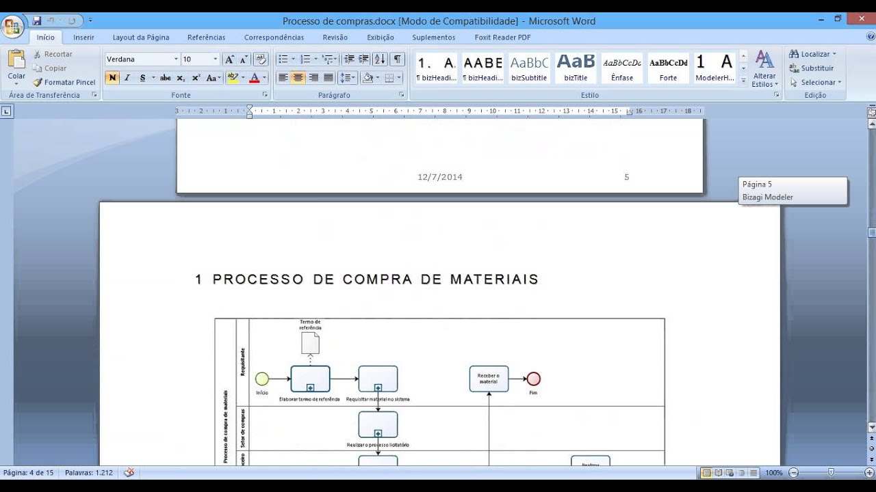
Task: Click text highlight color marker button
Action: 232,78
